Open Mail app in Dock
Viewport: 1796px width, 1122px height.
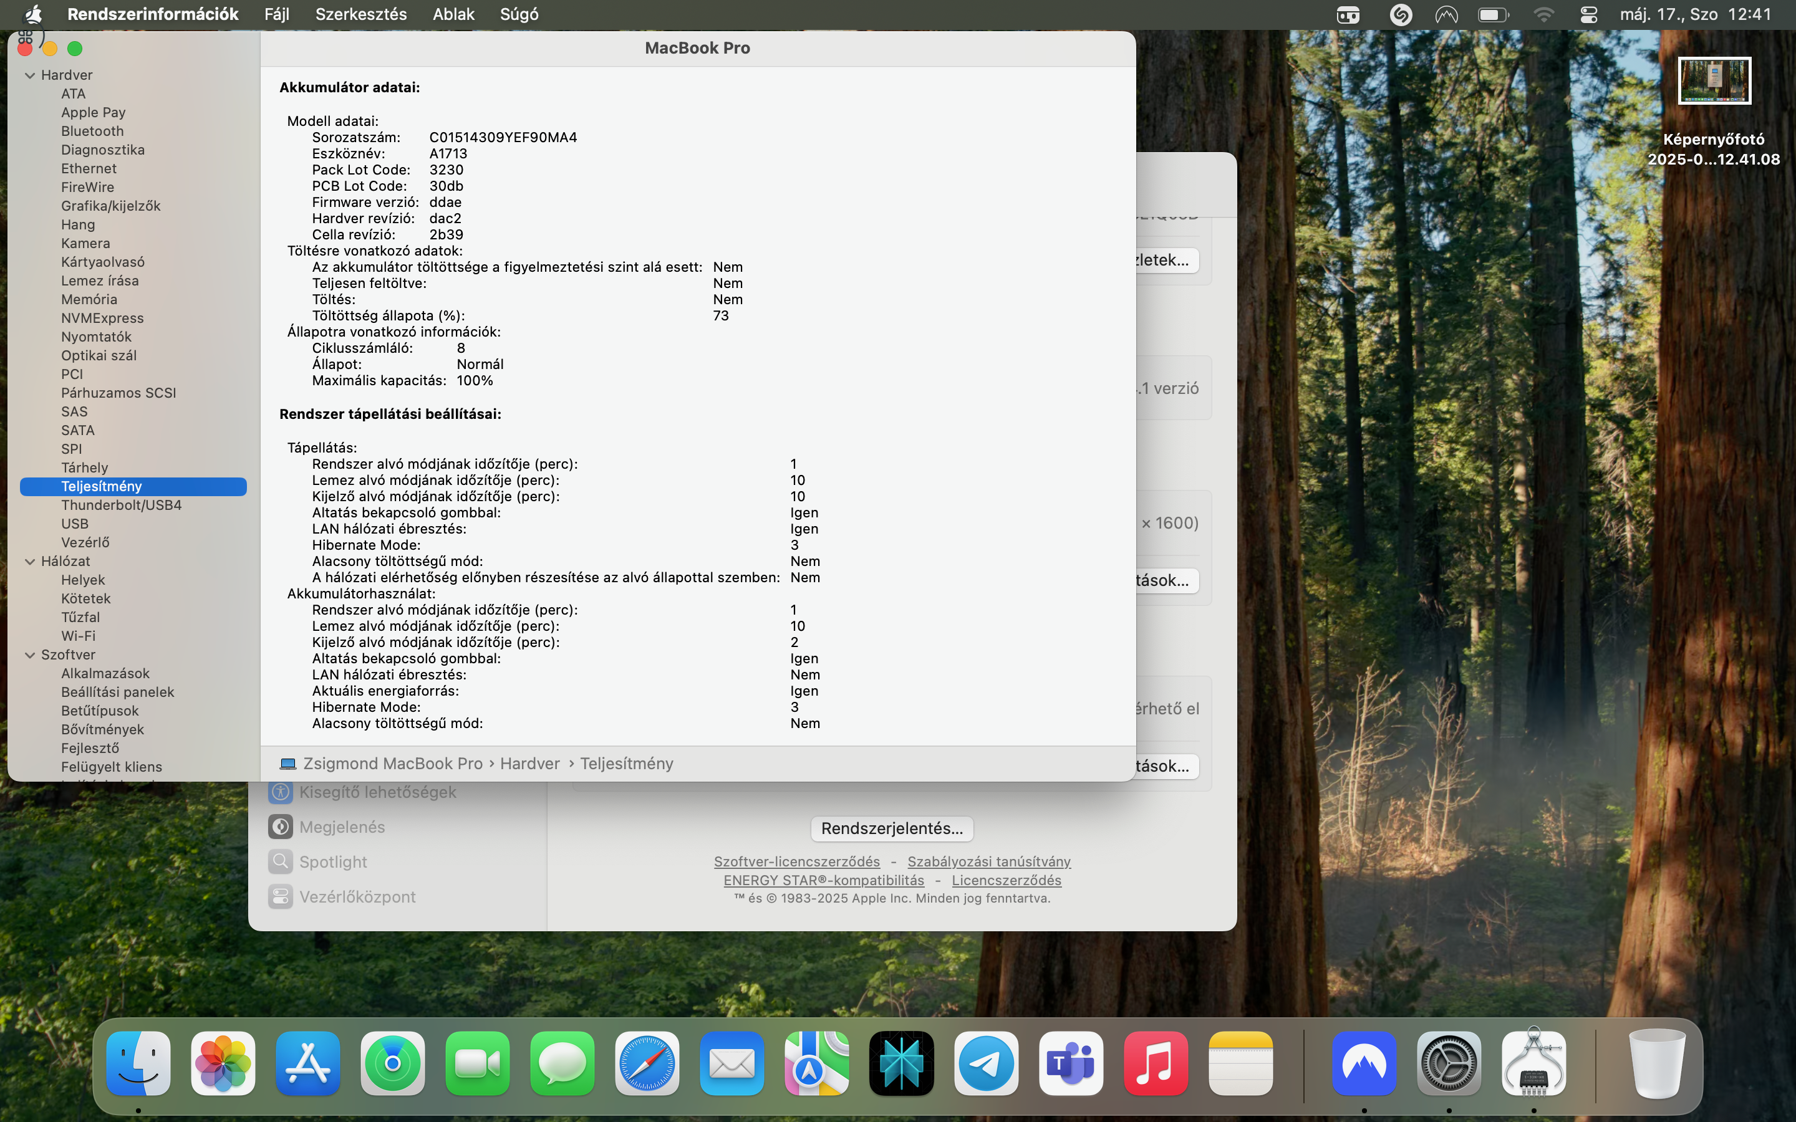pos(731,1063)
